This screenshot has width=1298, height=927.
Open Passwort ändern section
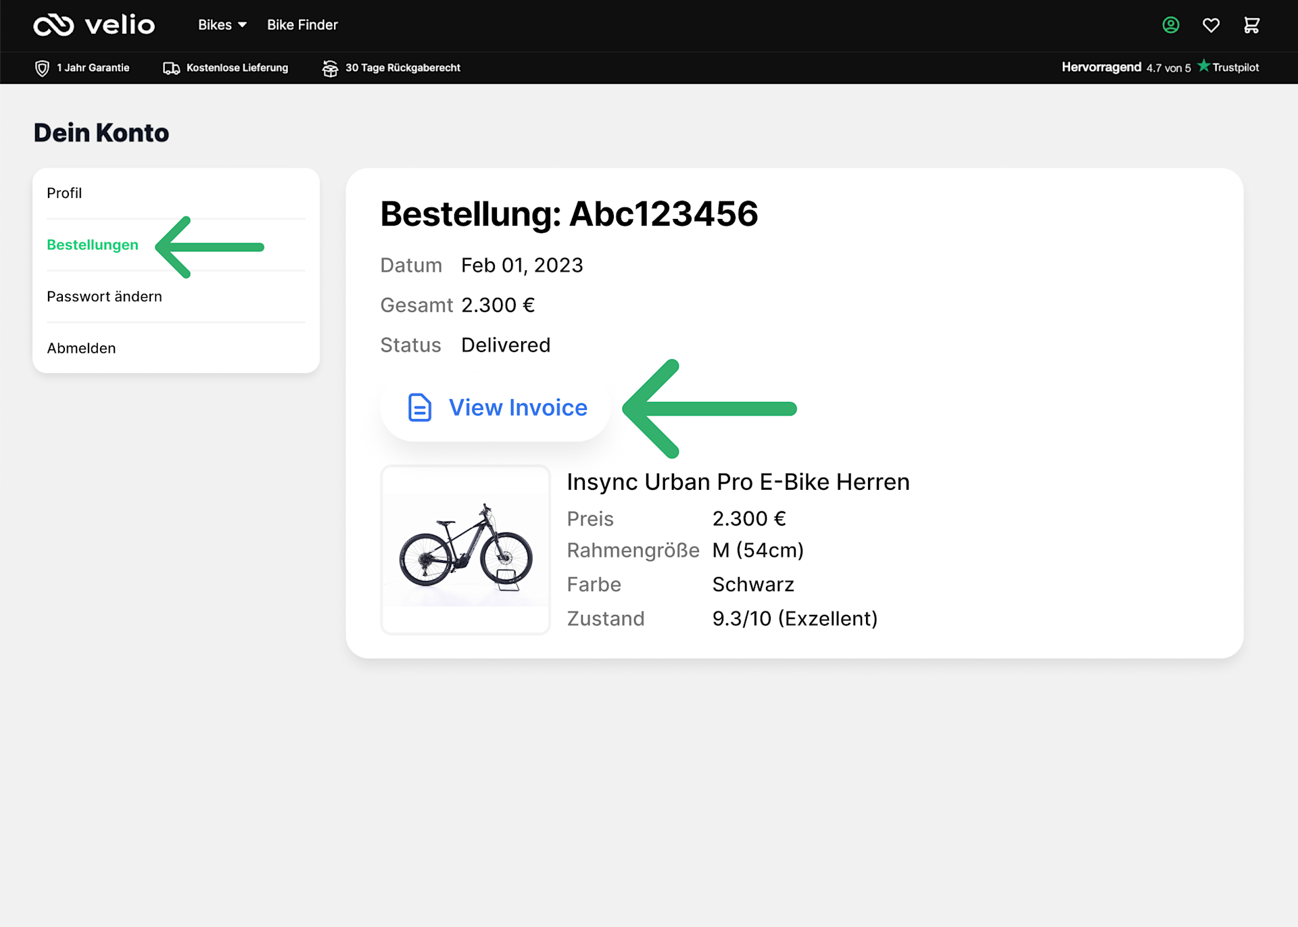[104, 297]
